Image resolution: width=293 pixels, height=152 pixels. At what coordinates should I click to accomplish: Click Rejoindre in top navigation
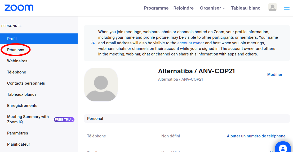coord(183,8)
